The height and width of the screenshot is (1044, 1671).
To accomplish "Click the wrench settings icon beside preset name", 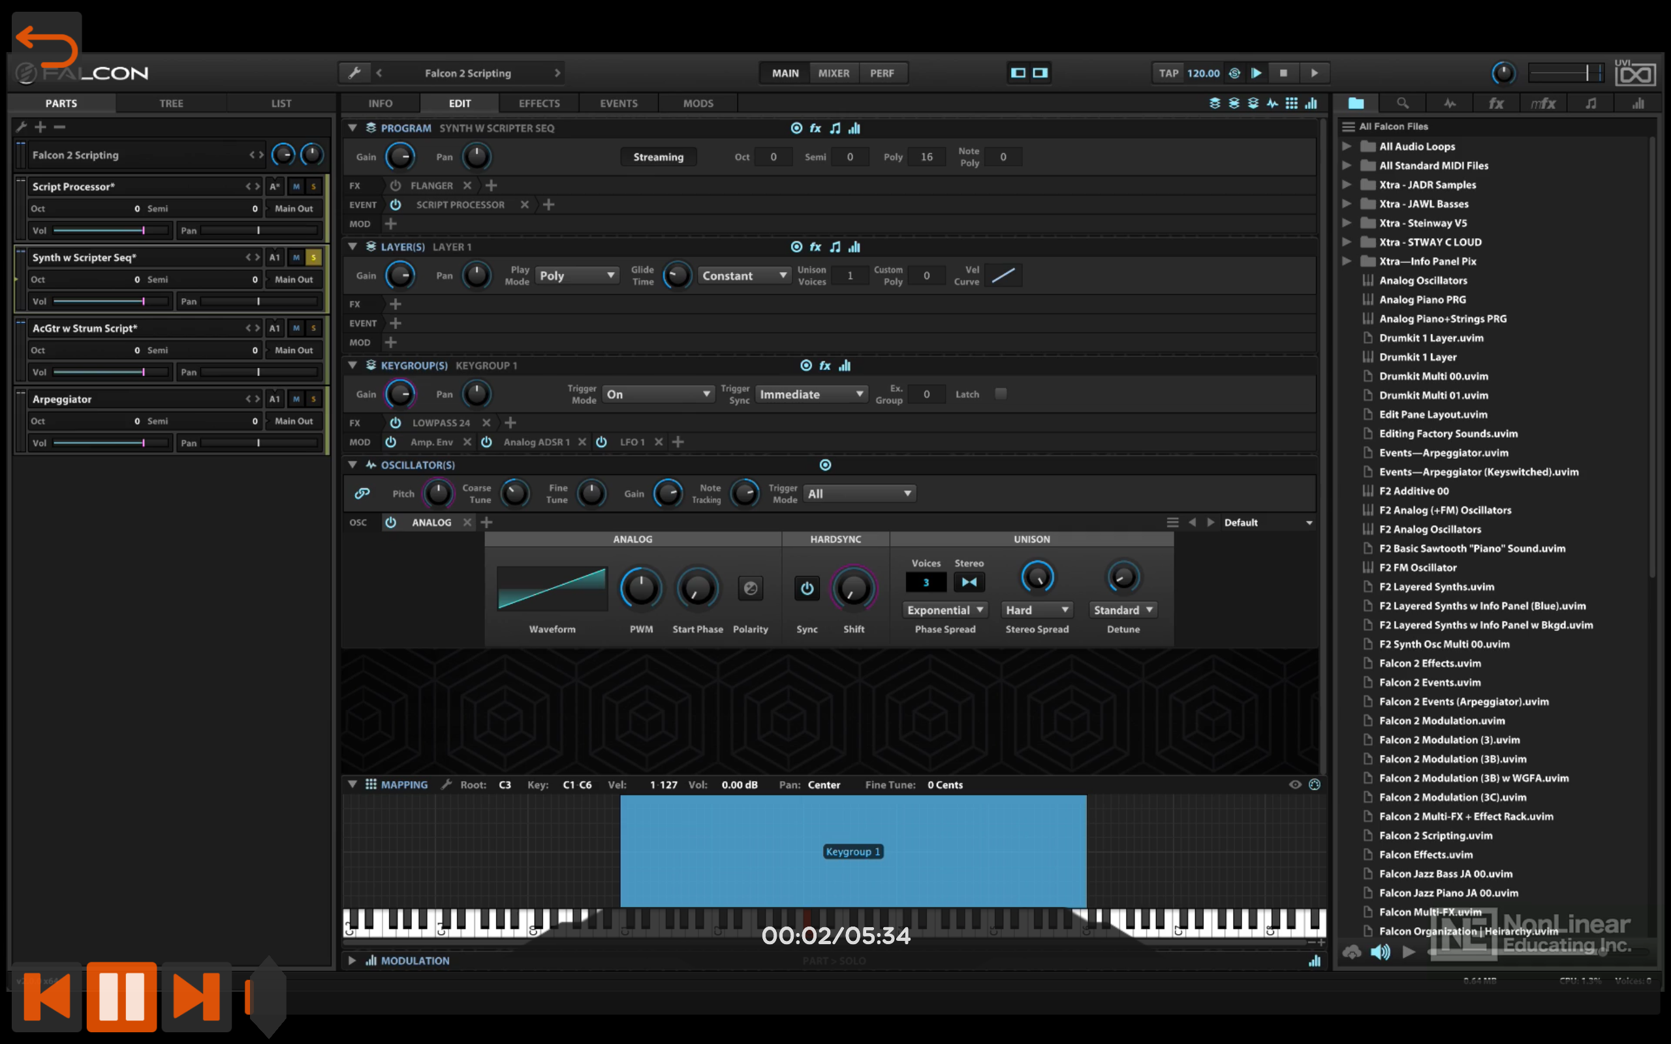I will click(354, 72).
